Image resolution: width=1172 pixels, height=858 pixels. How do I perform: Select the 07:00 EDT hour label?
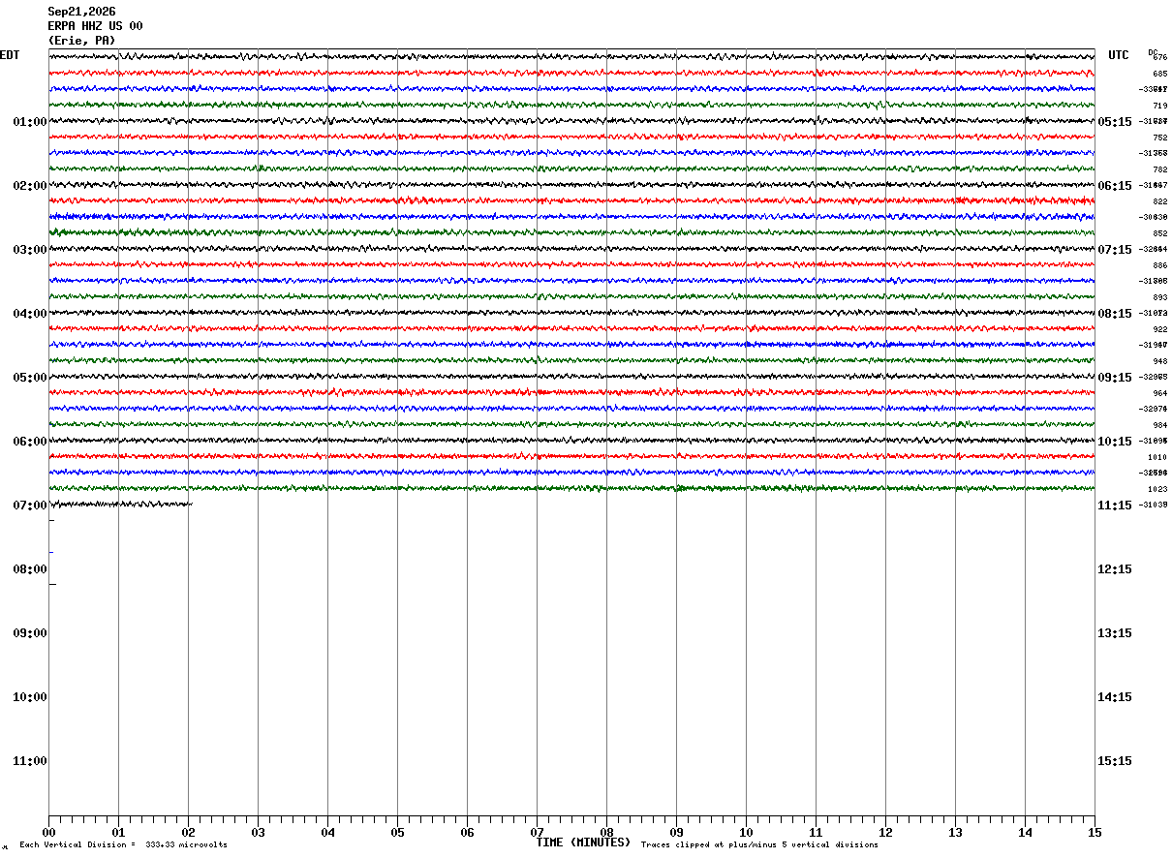30,506
